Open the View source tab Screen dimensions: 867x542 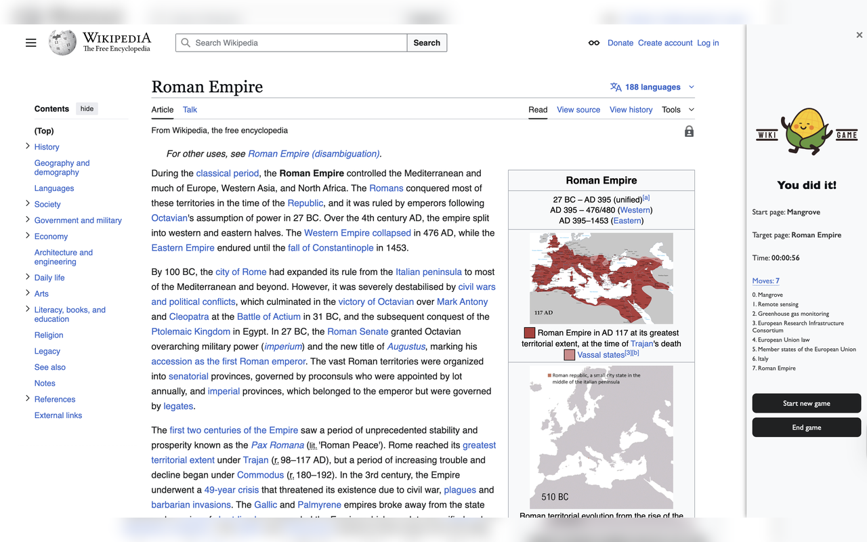pos(578,110)
